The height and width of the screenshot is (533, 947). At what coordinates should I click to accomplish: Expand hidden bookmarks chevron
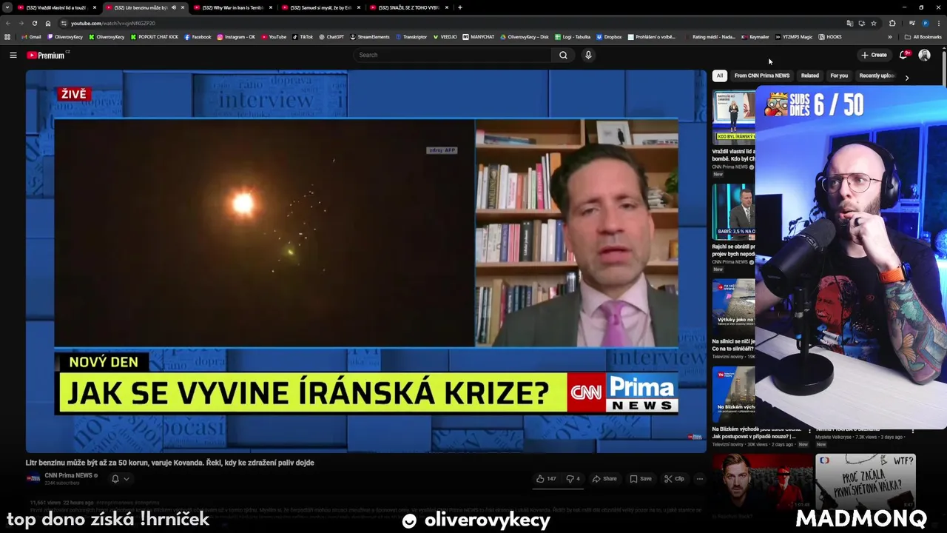point(890,37)
